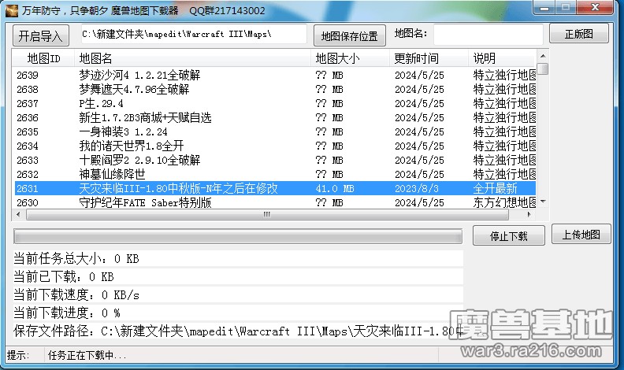Click the 2023/8/3 date cell
Image resolution: width=624 pixels, height=370 pixels.
(x=417, y=188)
